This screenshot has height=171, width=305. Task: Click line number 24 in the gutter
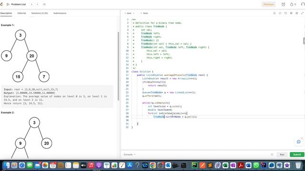pos(127,99)
